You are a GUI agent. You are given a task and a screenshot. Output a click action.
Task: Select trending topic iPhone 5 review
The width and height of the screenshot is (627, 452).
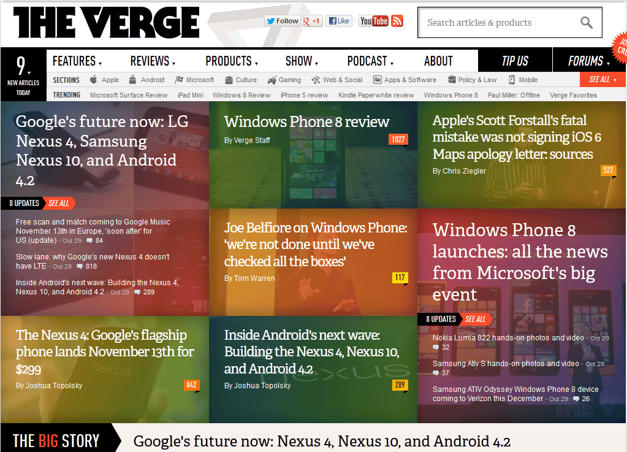pos(304,95)
